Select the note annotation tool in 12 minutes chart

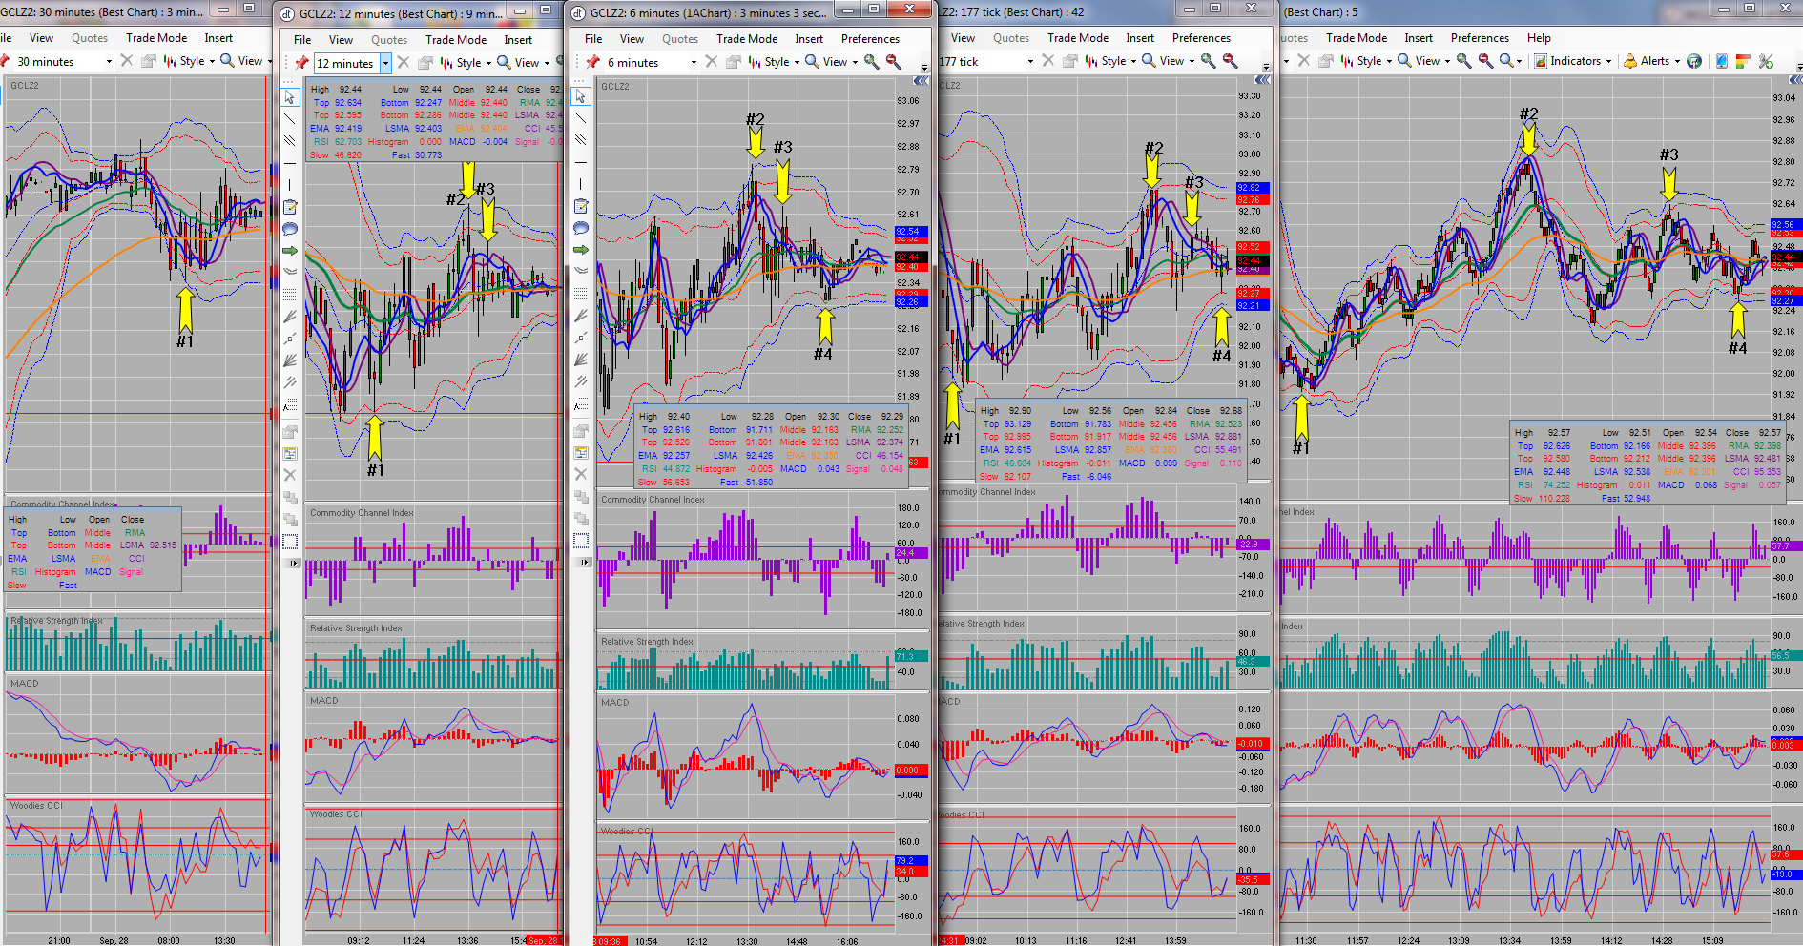pos(290,207)
